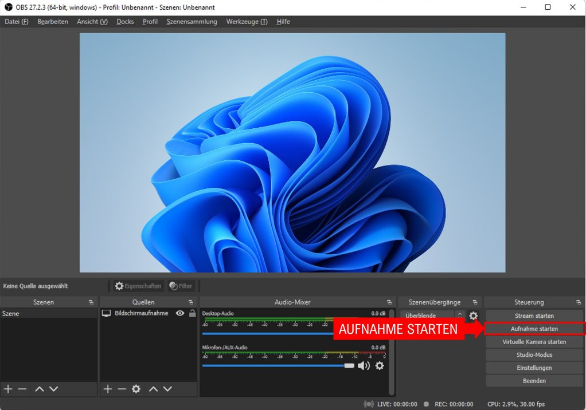This screenshot has width=586, height=410.
Task: Hide Bildschirmaufnahme source via eye icon
Action: 180,313
